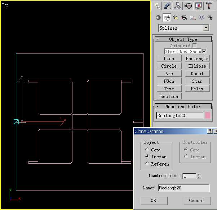
Task: Click the Star spline button
Action: pyautogui.click(x=197, y=81)
